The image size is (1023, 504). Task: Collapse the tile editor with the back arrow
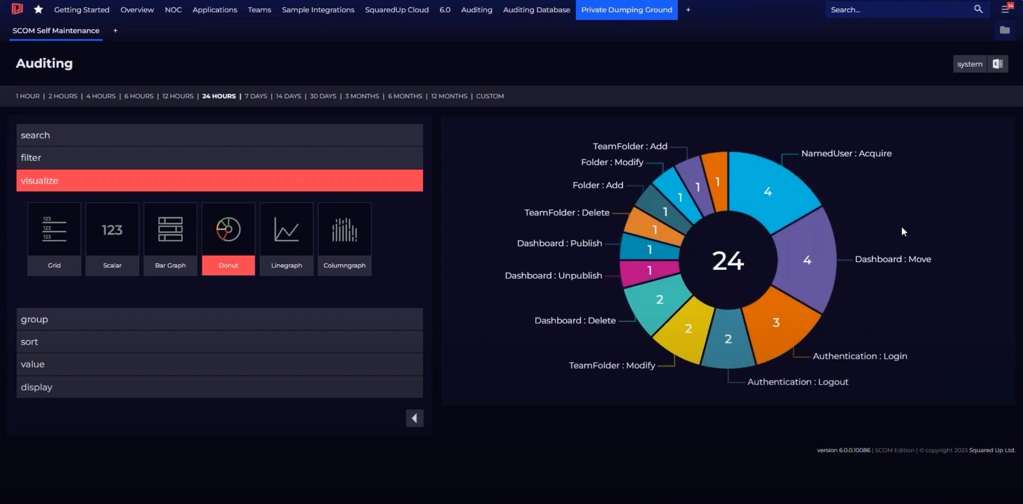pos(414,418)
